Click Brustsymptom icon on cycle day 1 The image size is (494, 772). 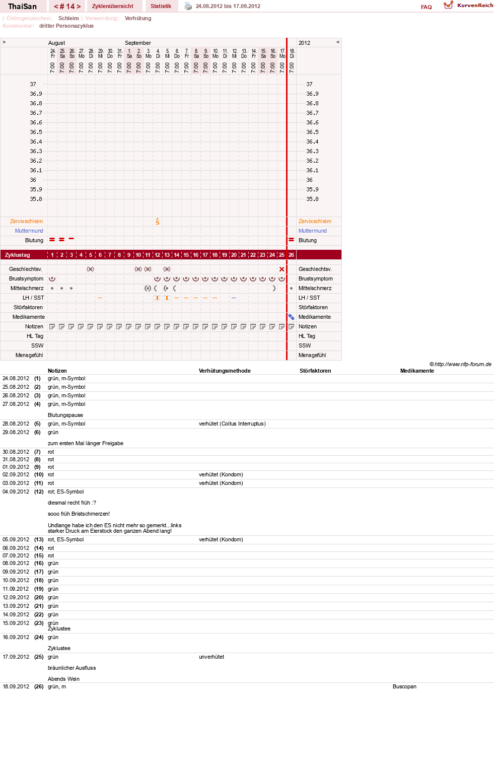click(x=52, y=278)
